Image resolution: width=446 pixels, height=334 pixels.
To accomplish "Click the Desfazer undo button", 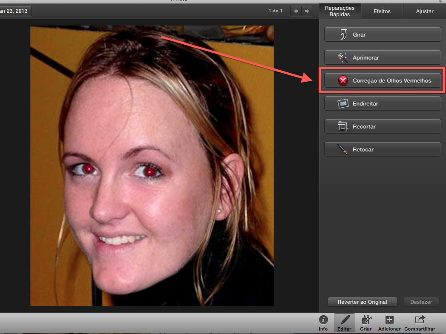I will pyautogui.click(x=421, y=302).
